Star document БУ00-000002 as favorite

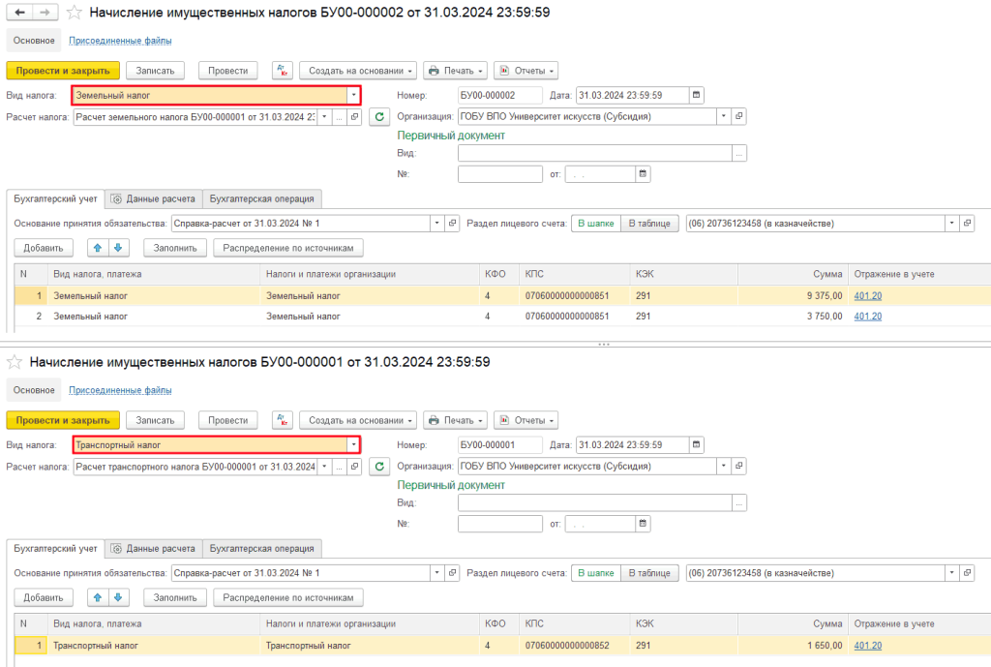[x=73, y=13]
